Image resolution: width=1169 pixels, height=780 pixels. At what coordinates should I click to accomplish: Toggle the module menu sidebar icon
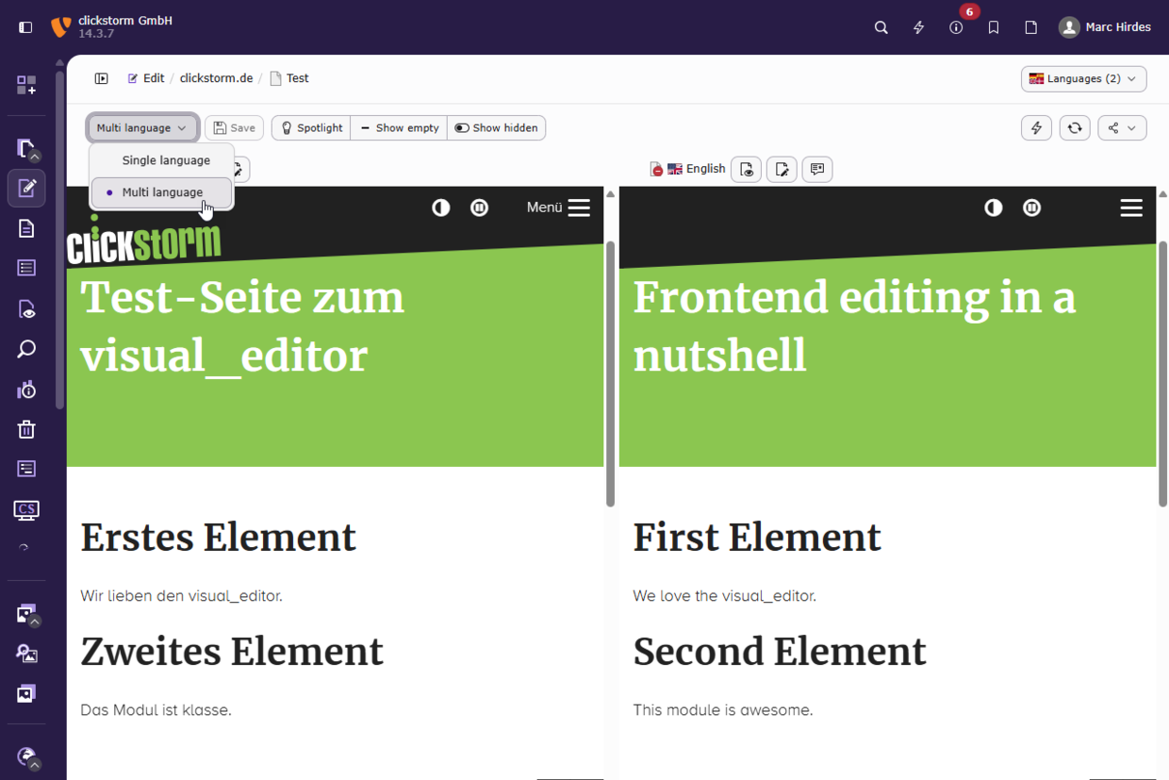tap(25, 27)
